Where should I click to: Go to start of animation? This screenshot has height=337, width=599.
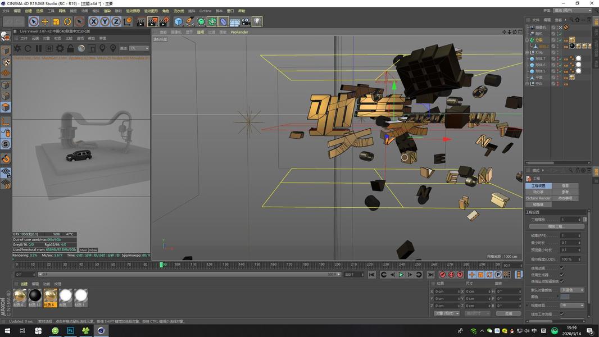[371, 275]
